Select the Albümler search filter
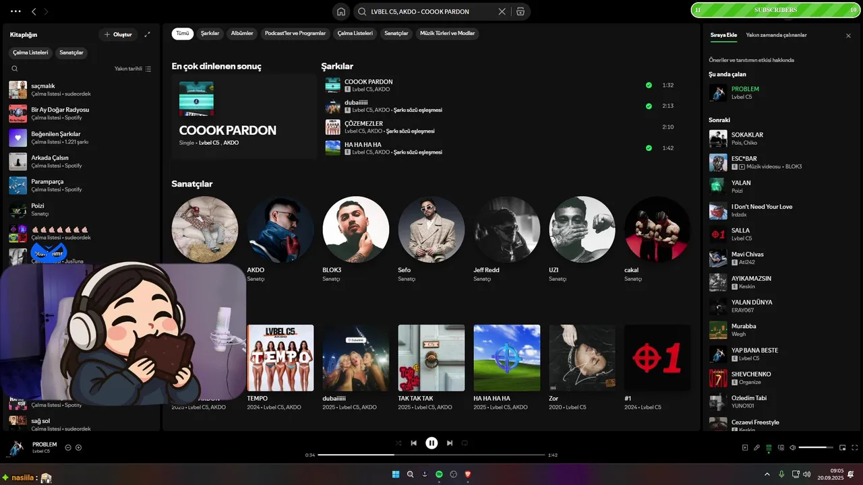 tap(242, 33)
